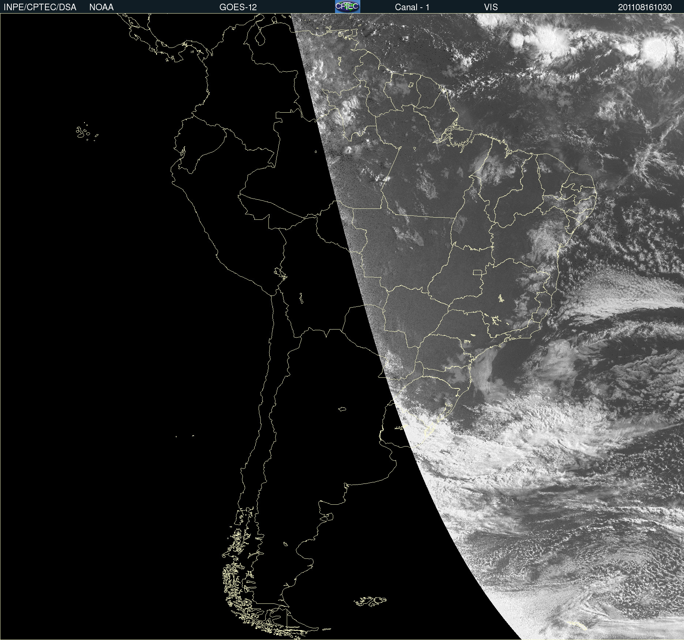Viewport: 684px width, 640px height.
Task: Click the INPE/CPTEC/DSA header text
Action: pyautogui.click(x=40, y=7)
